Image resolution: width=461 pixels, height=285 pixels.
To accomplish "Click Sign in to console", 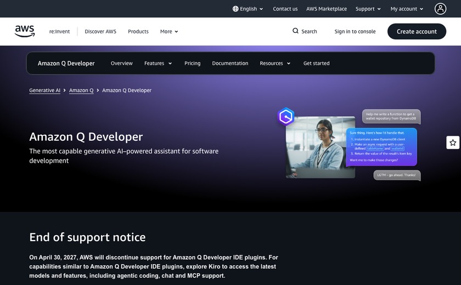I will [355, 31].
